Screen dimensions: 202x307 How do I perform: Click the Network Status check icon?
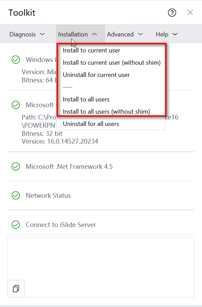pyautogui.click(x=16, y=195)
